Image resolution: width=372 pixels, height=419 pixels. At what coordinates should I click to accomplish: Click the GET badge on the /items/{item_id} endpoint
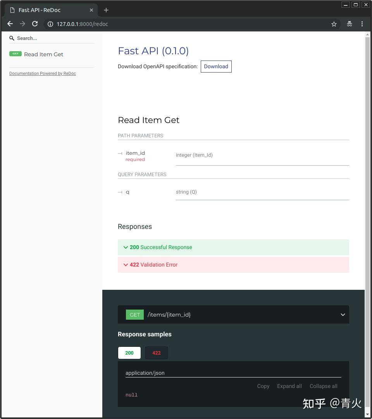(134, 315)
